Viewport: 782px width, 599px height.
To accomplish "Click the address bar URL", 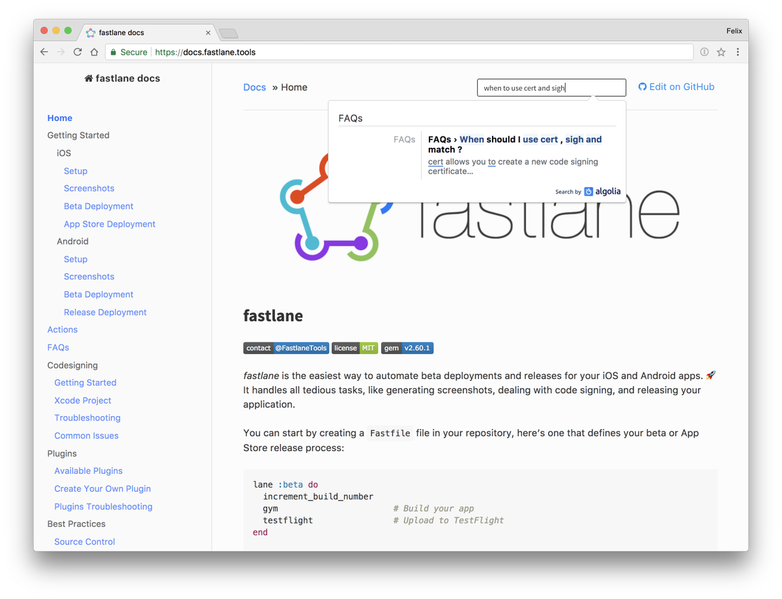I will click(x=205, y=52).
